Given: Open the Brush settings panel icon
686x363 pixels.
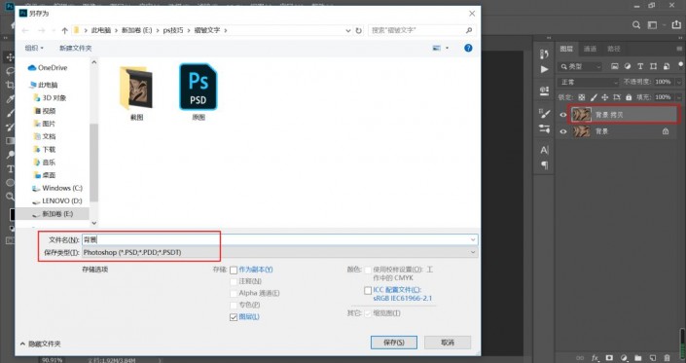Looking at the screenshot, I should click(x=545, y=114).
